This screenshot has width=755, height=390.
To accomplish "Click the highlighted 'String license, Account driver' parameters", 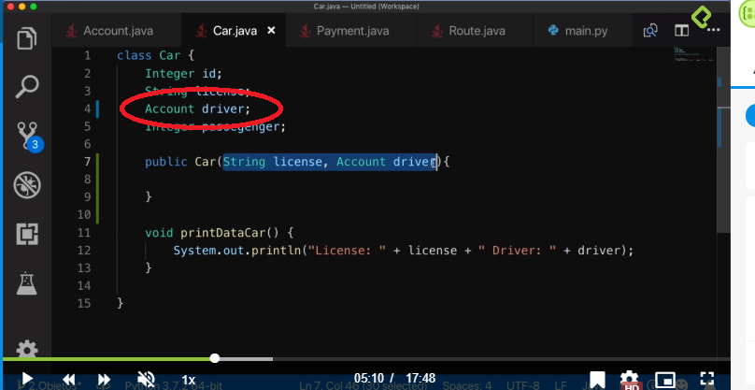I will coord(329,162).
